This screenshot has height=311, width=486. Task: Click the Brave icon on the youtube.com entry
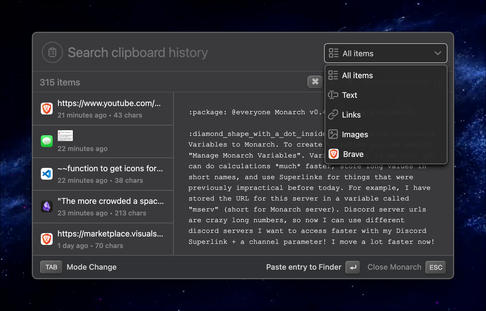pos(47,109)
